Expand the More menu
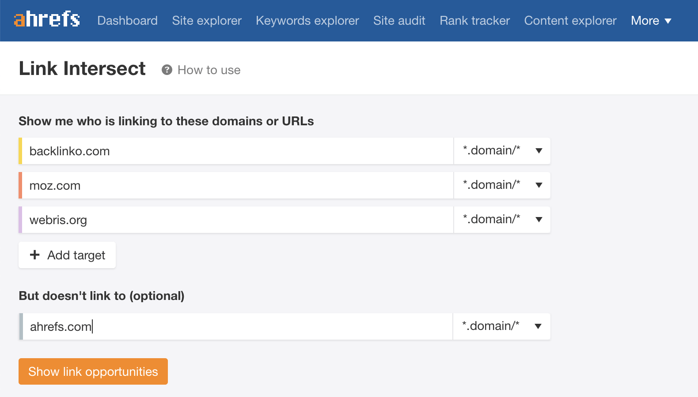Screen dimensions: 698x397 click(651, 21)
